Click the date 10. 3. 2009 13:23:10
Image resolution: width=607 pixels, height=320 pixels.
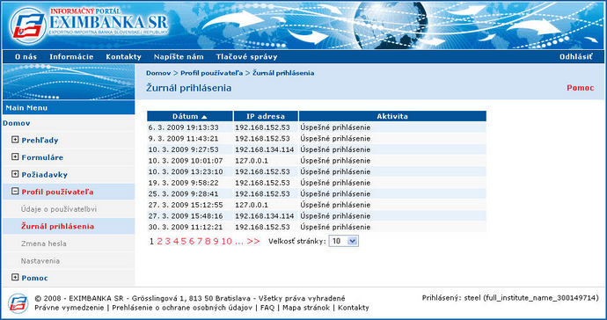pyautogui.click(x=186, y=171)
